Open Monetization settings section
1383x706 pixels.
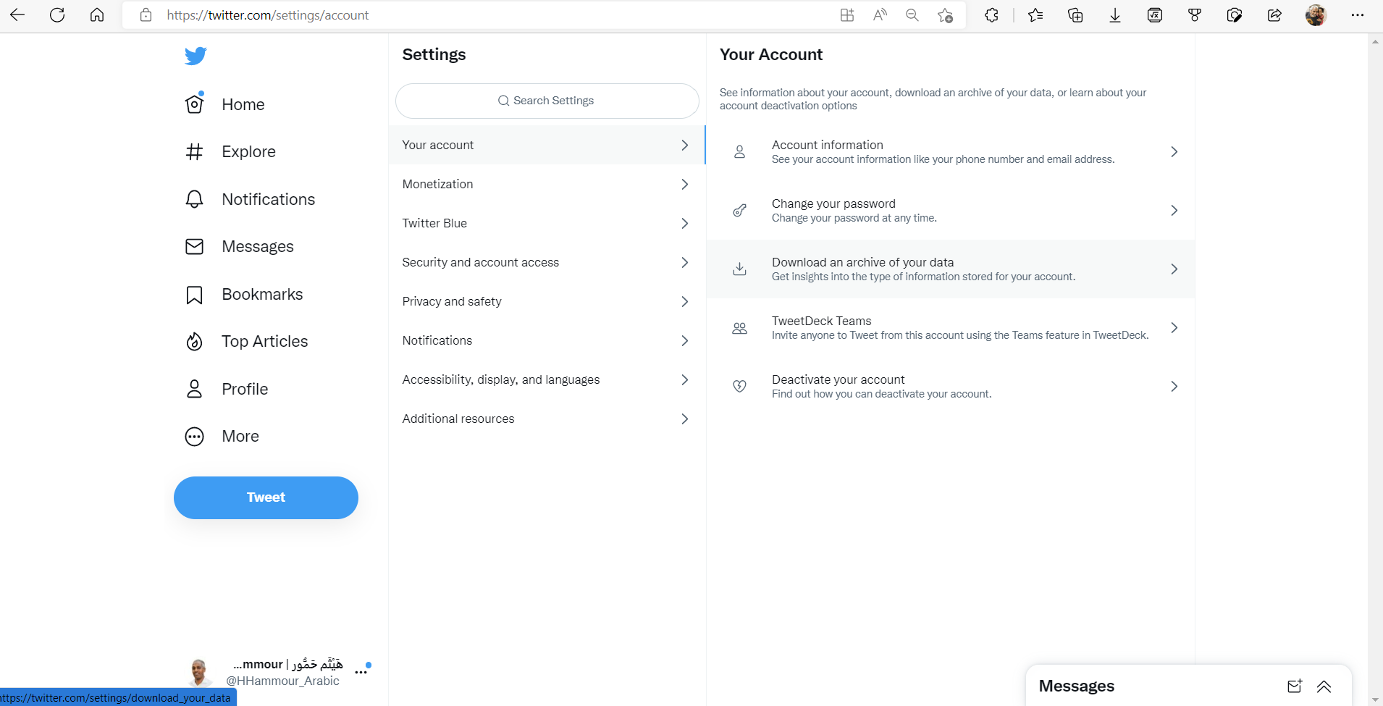547,184
